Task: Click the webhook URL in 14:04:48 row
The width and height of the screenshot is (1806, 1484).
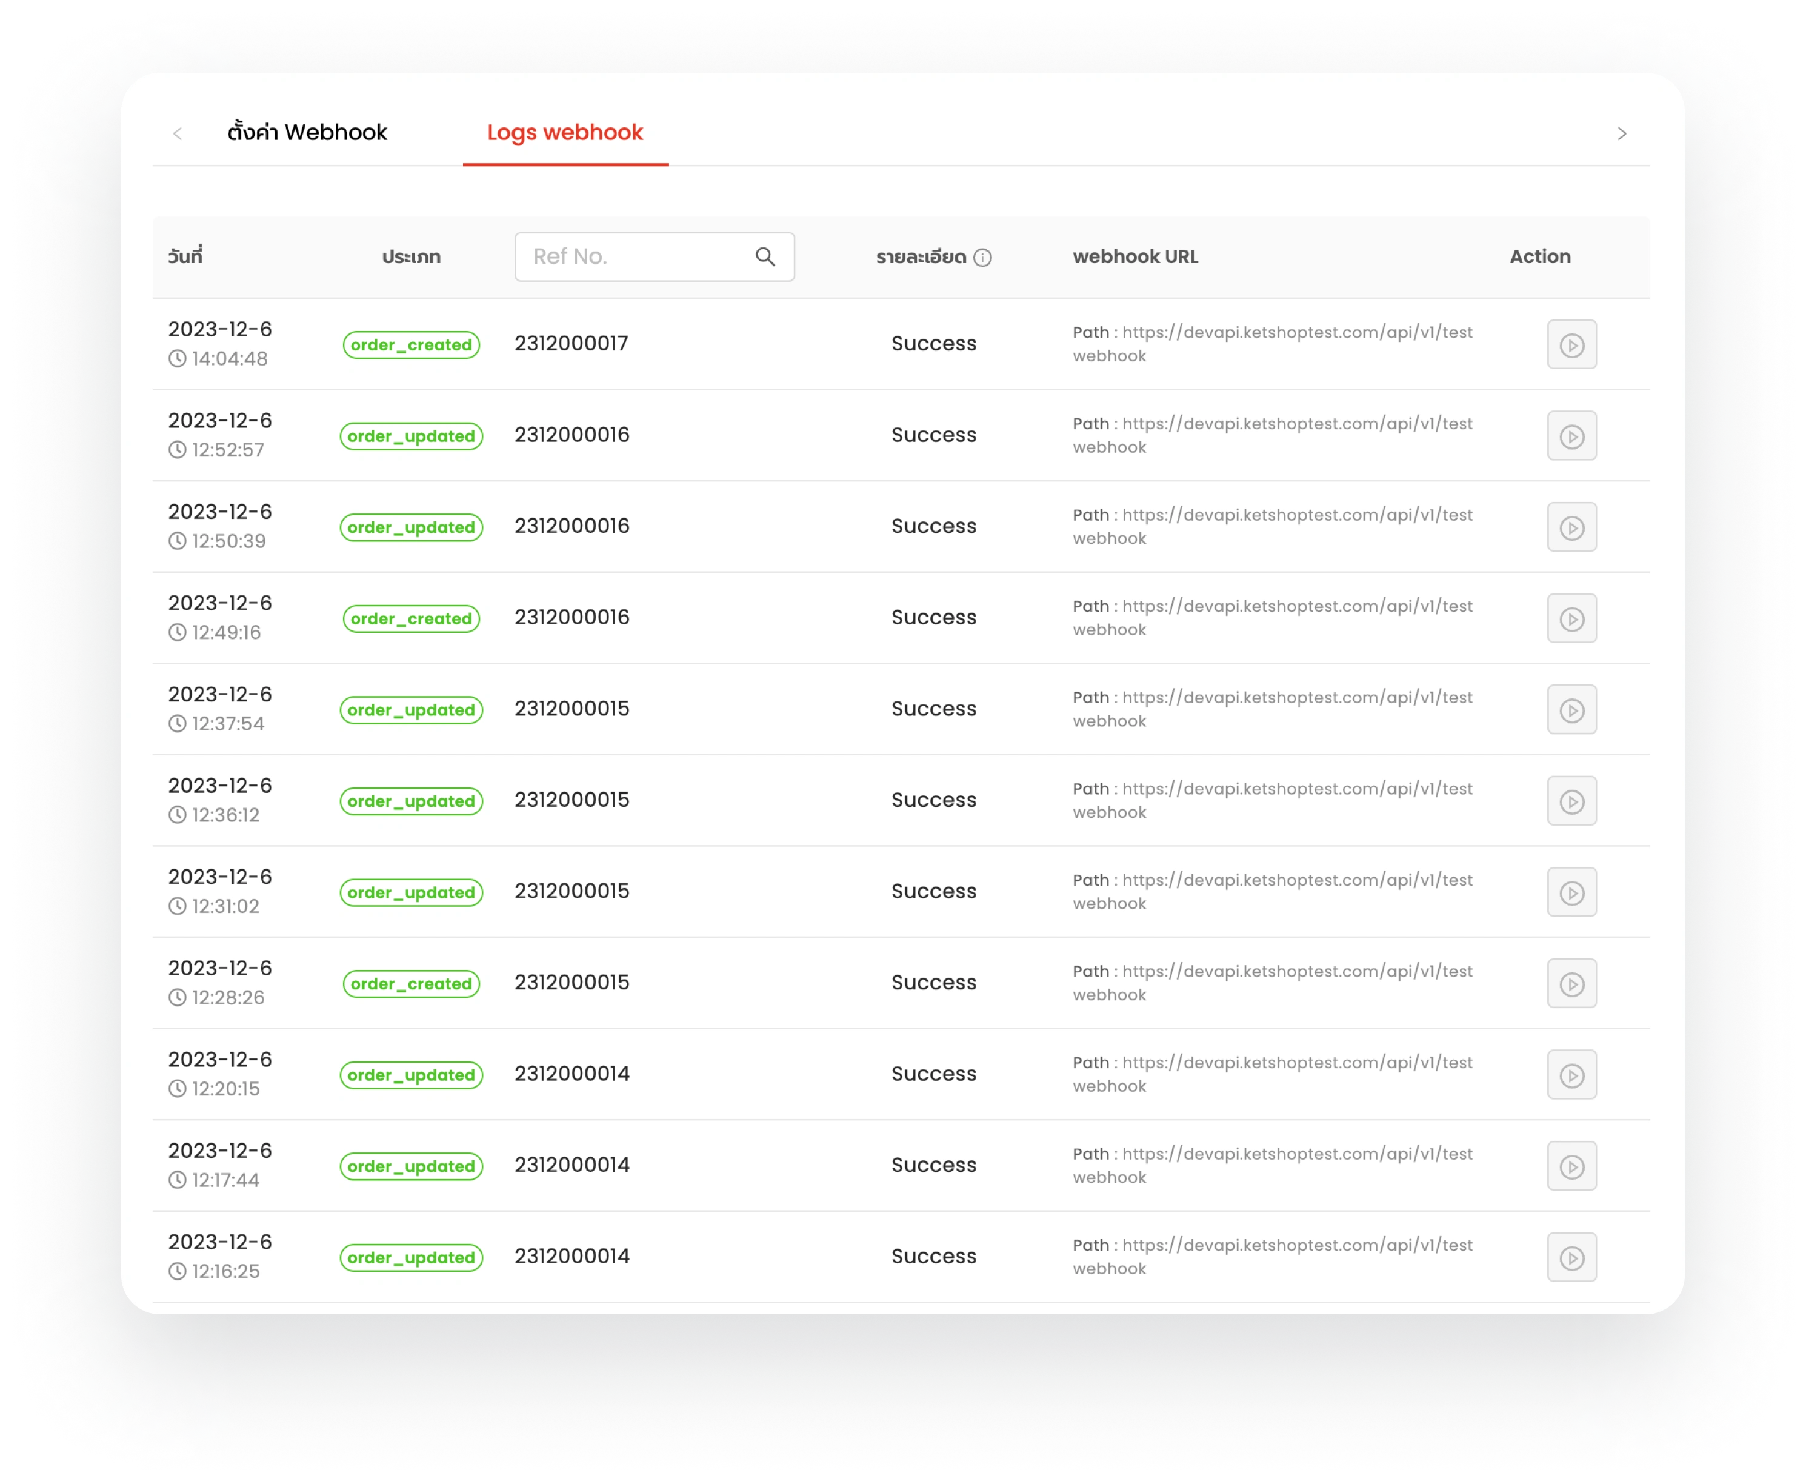Action: (x=1273, y=344)
